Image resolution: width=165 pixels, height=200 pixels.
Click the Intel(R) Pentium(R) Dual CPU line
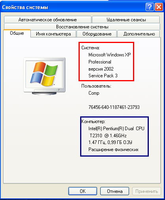coord(116,129)
